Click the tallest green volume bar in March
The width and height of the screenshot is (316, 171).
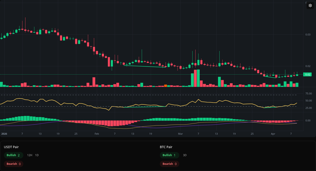pyautogui.click(x=198, y=78)
